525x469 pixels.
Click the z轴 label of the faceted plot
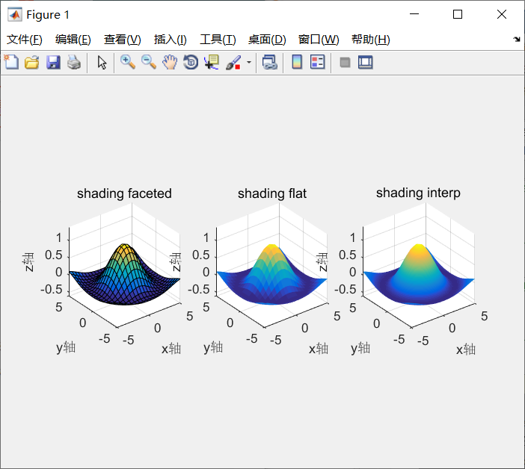[x=28, y=262]
